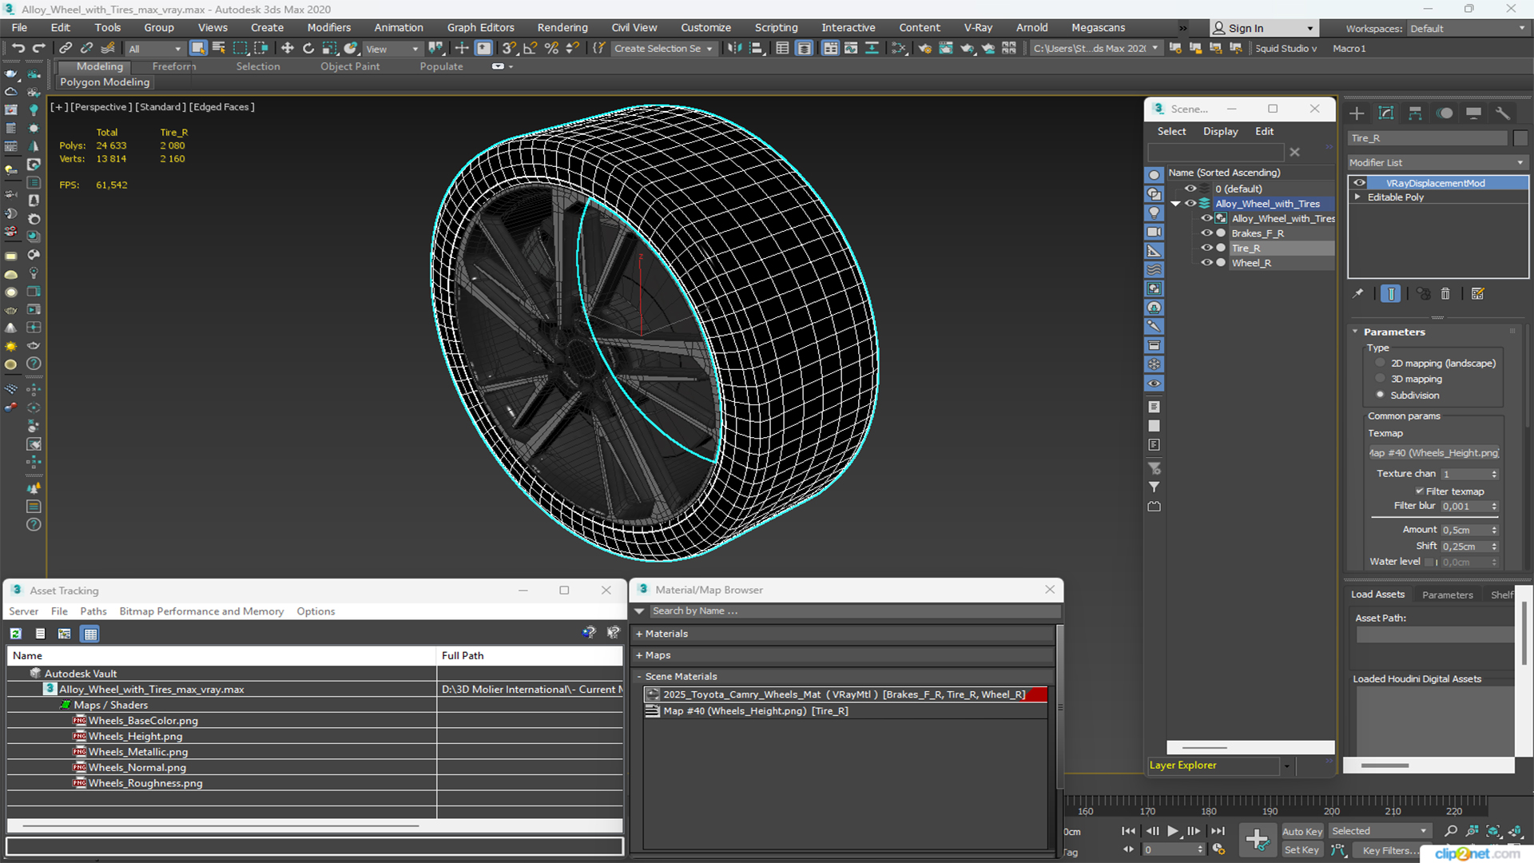Click the big Set Keys plus button
Screen dimensions: 1534x863
(1257, 840)
